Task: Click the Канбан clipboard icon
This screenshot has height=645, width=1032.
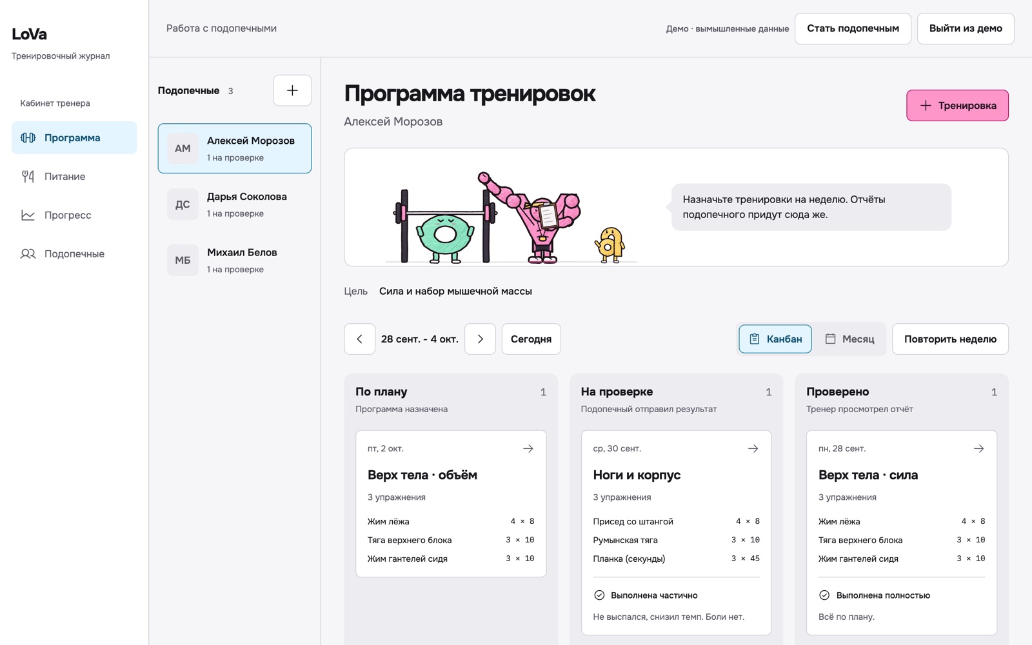Action: (x=754, y=339)
